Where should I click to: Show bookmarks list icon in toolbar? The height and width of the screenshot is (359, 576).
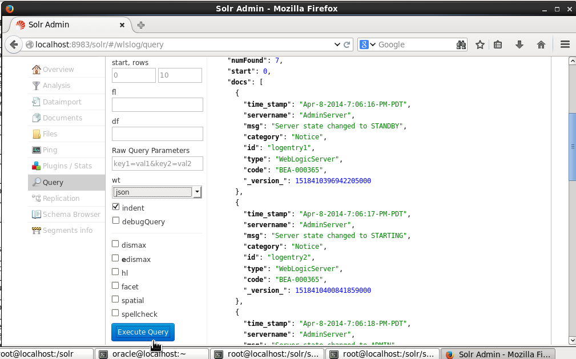(498, 45)
